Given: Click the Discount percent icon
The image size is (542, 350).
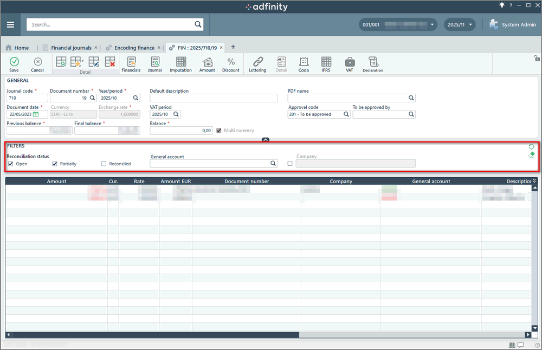Looking at the screenshot, I should click(230, 63).
